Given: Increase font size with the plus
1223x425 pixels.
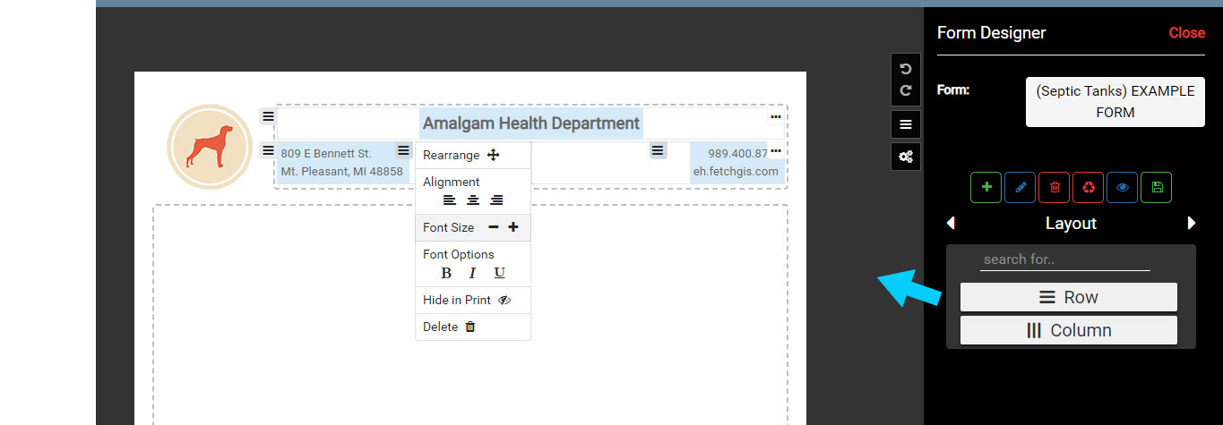Looking at the screenshot, I should tap(513, 228).
